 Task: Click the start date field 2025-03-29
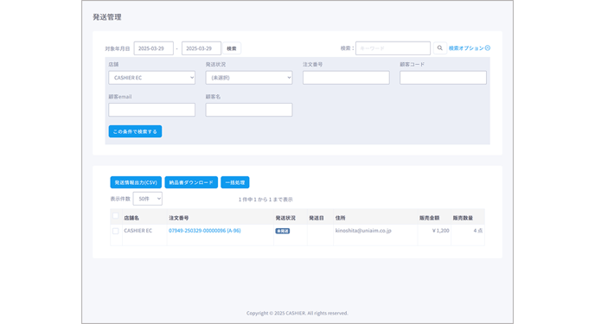(154, 48)
